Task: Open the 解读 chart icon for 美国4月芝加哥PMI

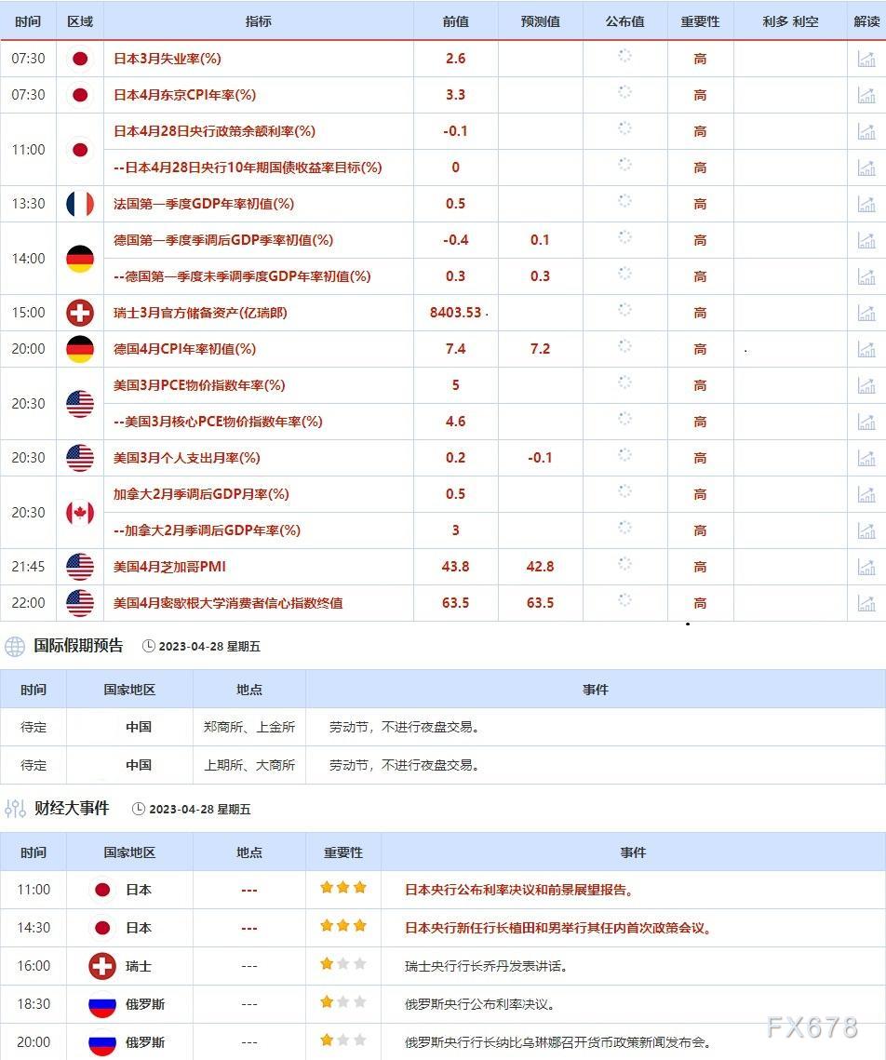Action: click(866, 566)
